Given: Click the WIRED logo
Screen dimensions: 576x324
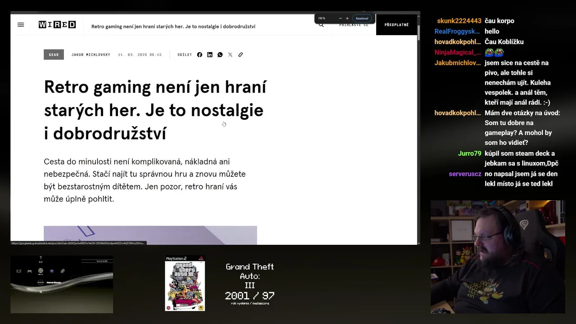Looking at the screenshot, I should [x=57, y=25].
